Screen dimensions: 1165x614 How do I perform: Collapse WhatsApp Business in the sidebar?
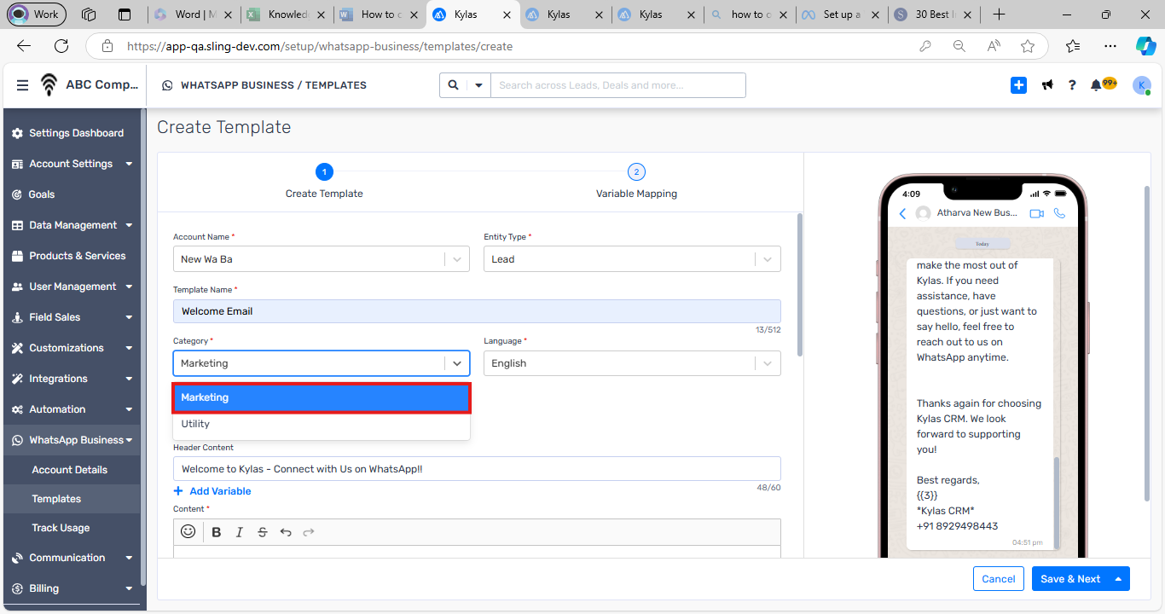73,440
